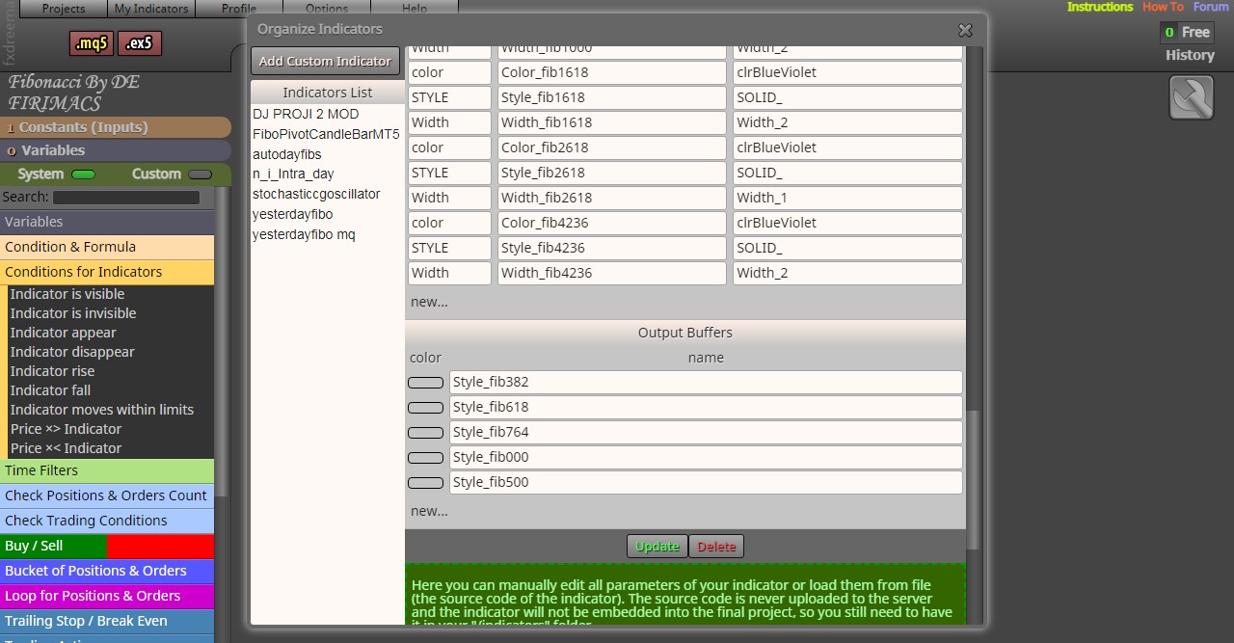Open the Projects menu
The image size is (1234, 643).
(64, 9)
